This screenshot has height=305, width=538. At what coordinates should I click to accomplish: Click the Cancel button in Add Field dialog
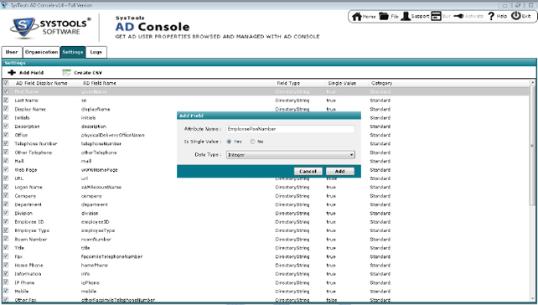pos(308,171)
